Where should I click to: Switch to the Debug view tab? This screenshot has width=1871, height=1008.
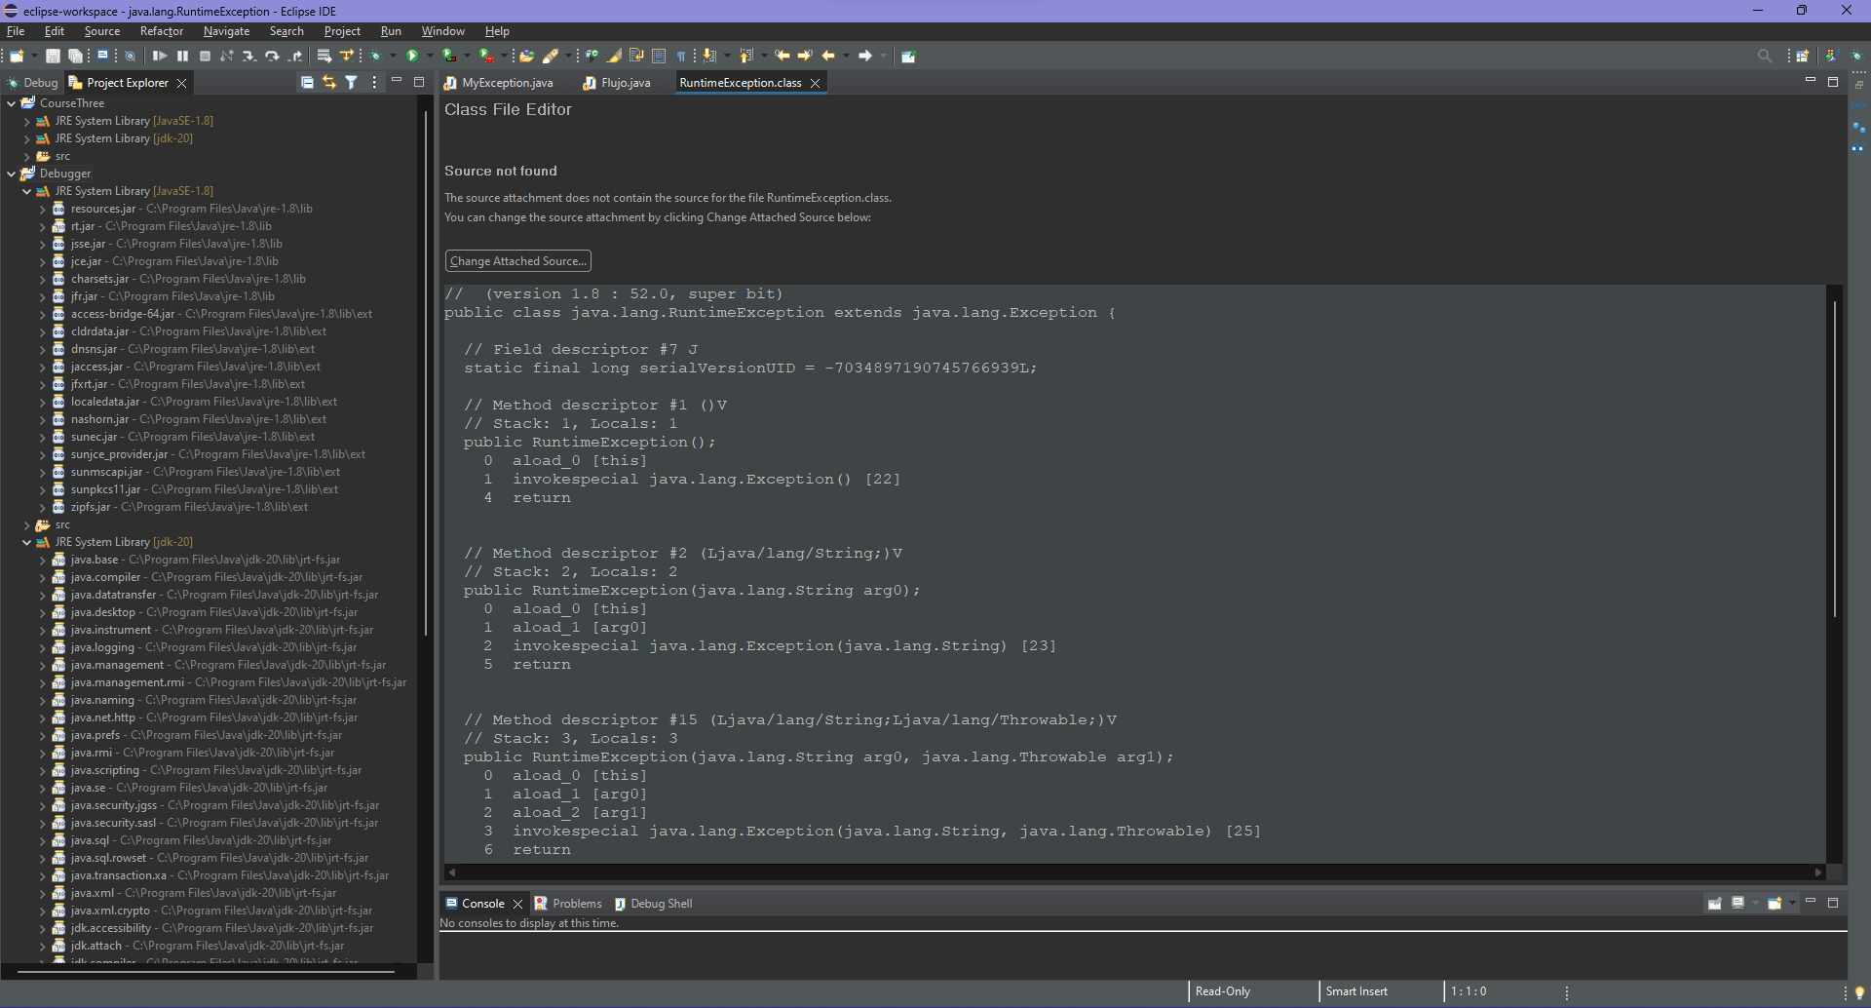(33, 83)
